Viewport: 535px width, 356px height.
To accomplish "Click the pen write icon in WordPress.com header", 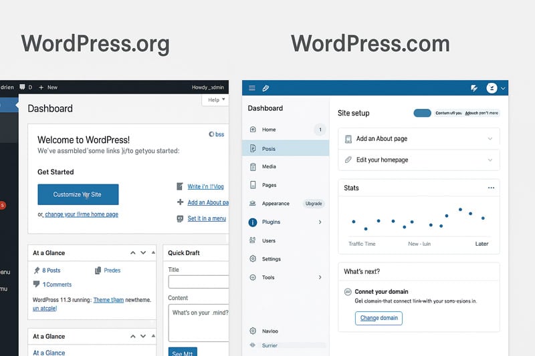I will click(265, 88).
